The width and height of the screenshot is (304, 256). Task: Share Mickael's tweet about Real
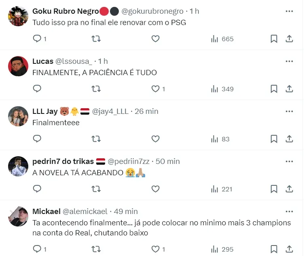(289, 249)
